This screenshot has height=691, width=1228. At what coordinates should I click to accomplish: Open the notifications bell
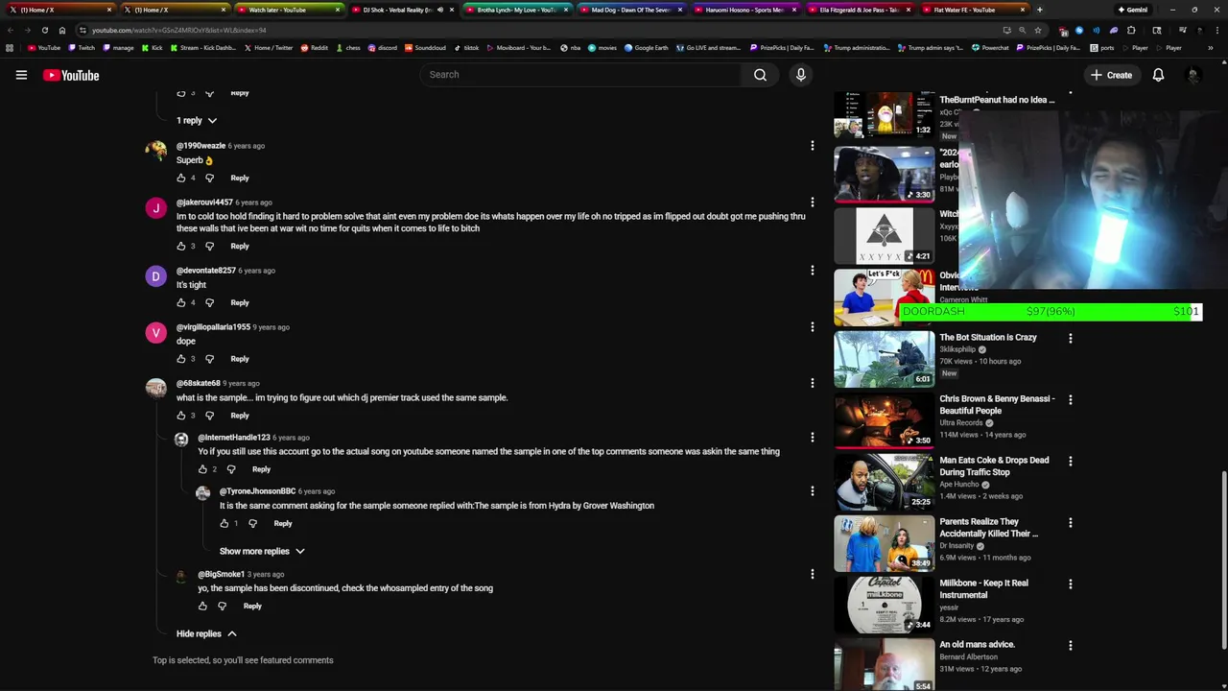tap(1158, 75)
